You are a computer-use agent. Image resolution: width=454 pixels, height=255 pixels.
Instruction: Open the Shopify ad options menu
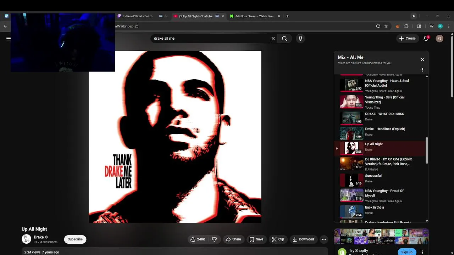[x=422, y=252]
